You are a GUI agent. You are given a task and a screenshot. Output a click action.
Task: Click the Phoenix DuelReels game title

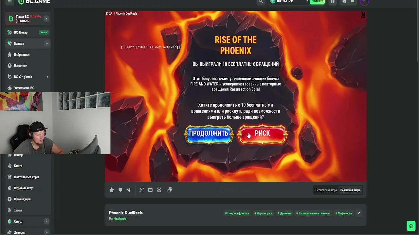[126, 213]
